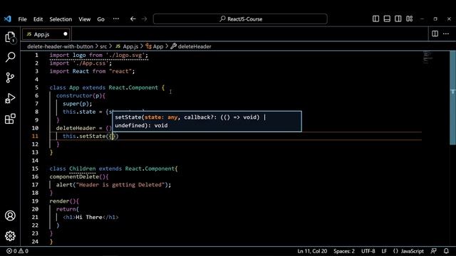This screenshot has width=456, height=256.
Task: Click './App.css' import path
Action: click(x=90, y=63)
